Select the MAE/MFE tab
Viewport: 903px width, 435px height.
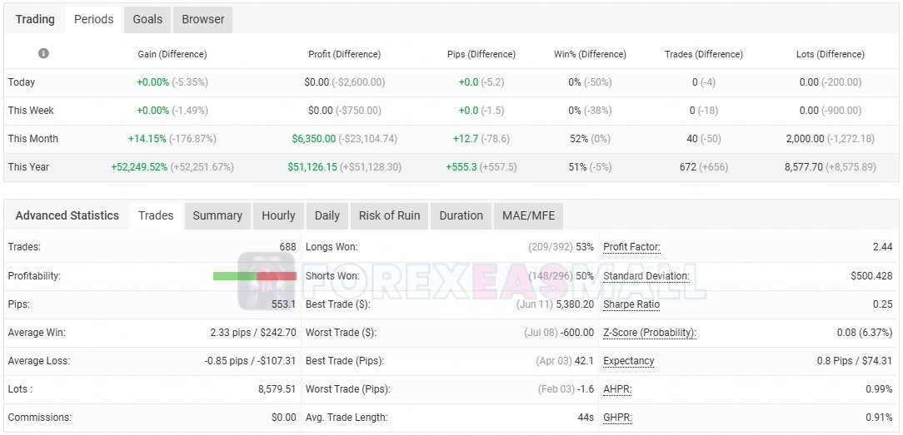click(529, 216)
